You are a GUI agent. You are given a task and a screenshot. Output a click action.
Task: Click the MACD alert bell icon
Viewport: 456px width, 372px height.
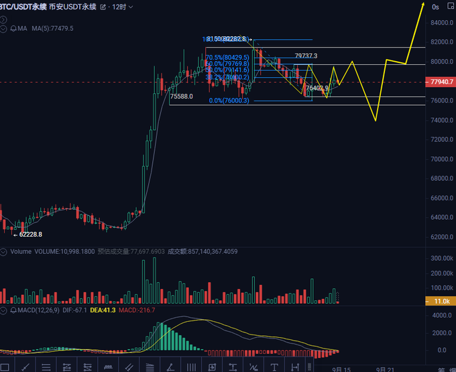(x=13, y=310)
